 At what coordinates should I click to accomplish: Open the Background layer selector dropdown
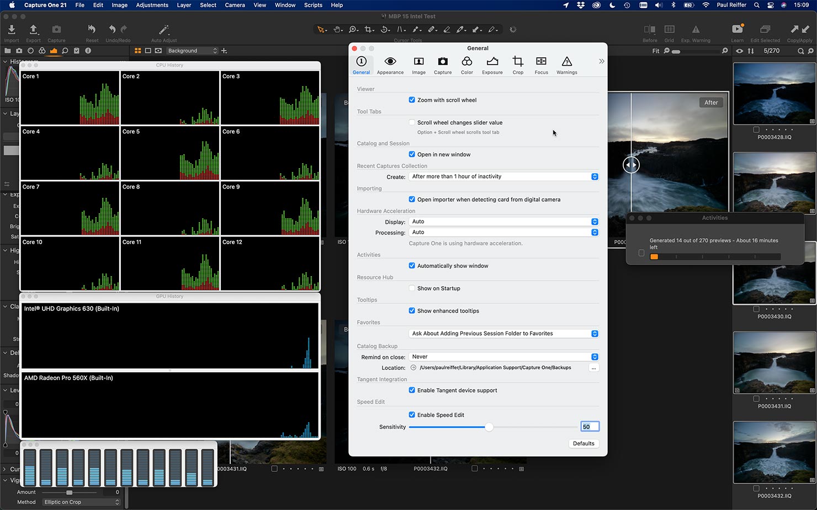pyautogui.click(x=192, y=51)
